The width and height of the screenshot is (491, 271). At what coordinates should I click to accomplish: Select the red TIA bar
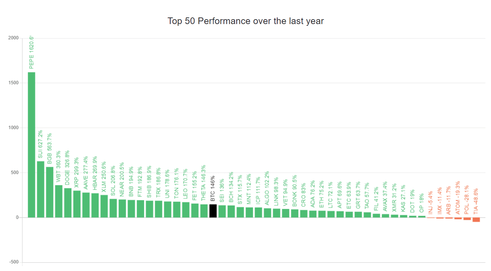tap(476, 219)
